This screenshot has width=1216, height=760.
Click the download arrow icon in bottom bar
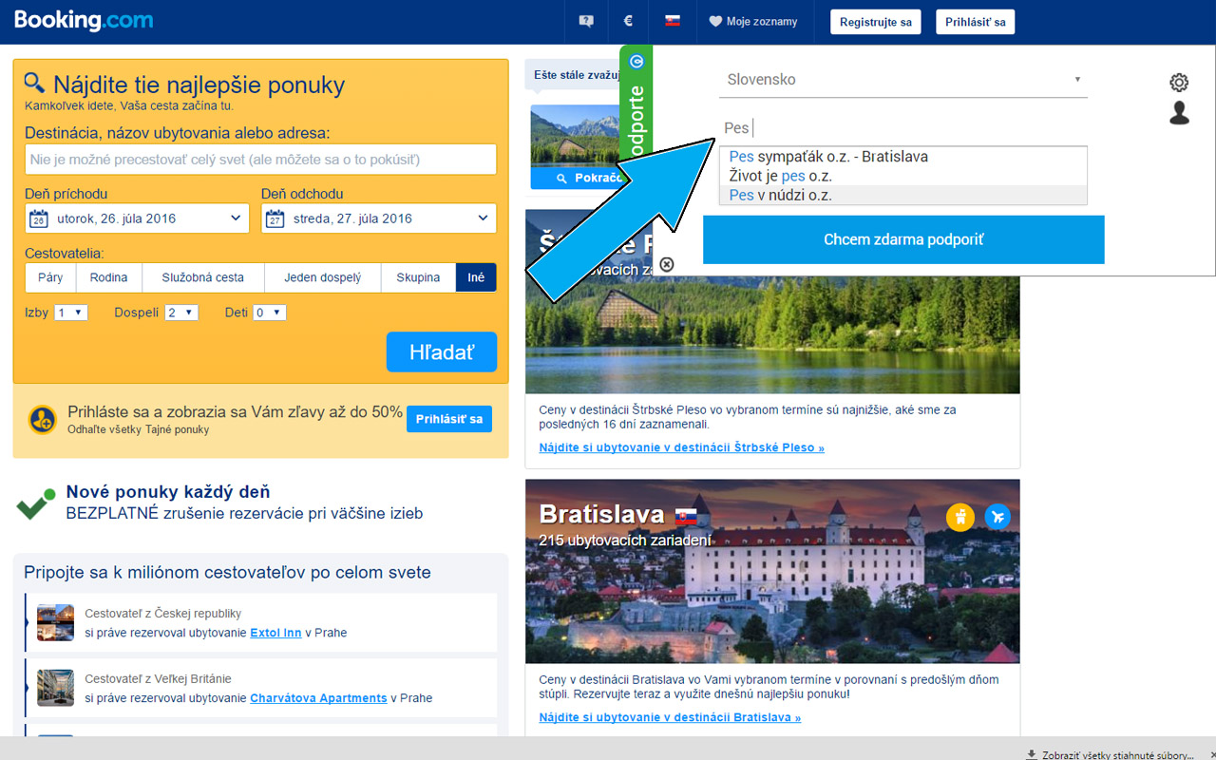click(1032, 754)
